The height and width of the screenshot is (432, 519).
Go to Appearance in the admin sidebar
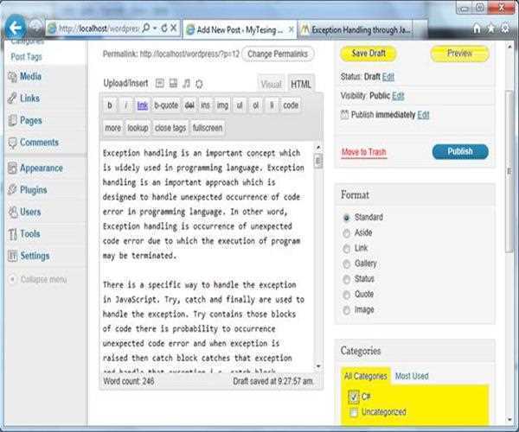[41, 168]
